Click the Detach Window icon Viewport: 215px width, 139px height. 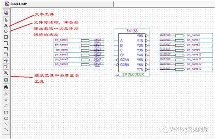[6, 13]
